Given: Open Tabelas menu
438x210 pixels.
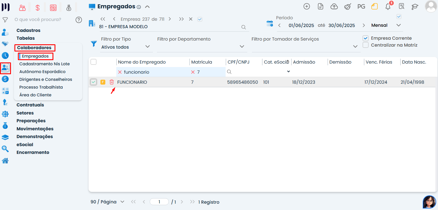Looking at the screenshot, I should (26, 38).
